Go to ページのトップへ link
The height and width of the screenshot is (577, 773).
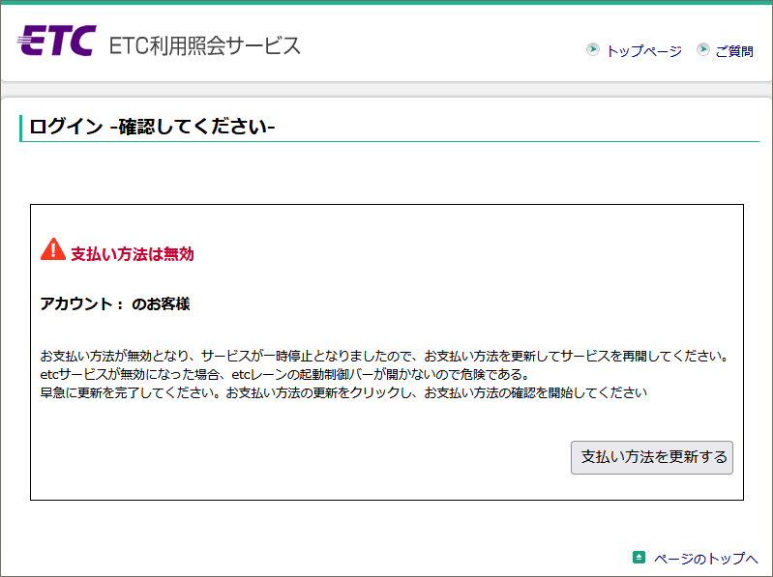click(705, 559)
